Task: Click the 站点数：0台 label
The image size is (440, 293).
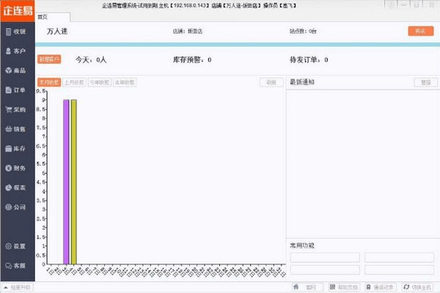Action: (303, 31)
